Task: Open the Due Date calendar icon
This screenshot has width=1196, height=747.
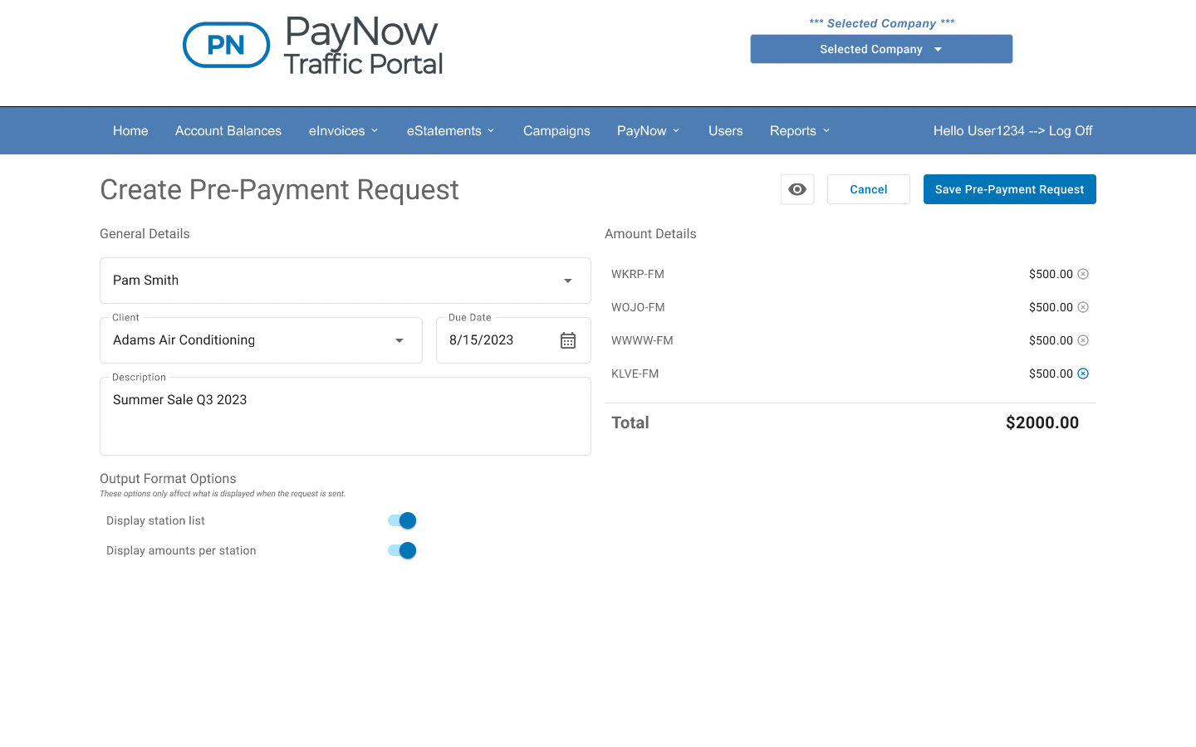Action: pyautogui.click(x=568, y=340)
